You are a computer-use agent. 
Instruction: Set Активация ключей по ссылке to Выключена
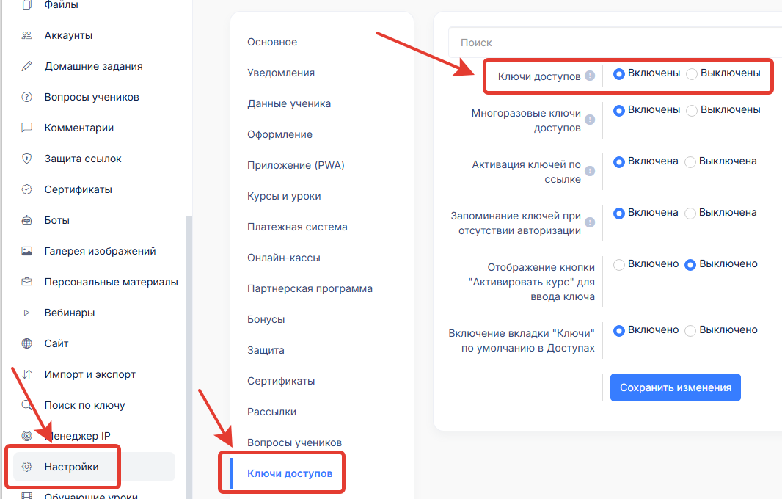(x=690, y=162)
